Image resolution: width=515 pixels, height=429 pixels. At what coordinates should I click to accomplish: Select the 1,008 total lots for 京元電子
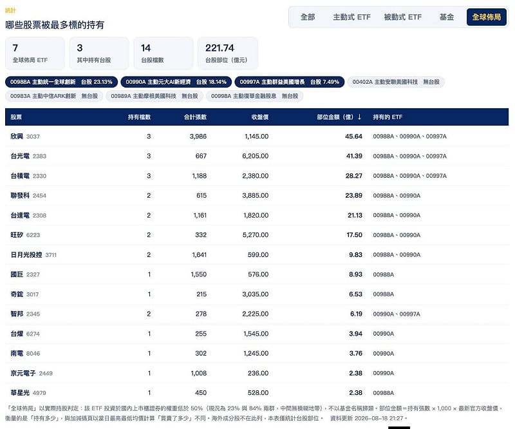click(199, 373)
